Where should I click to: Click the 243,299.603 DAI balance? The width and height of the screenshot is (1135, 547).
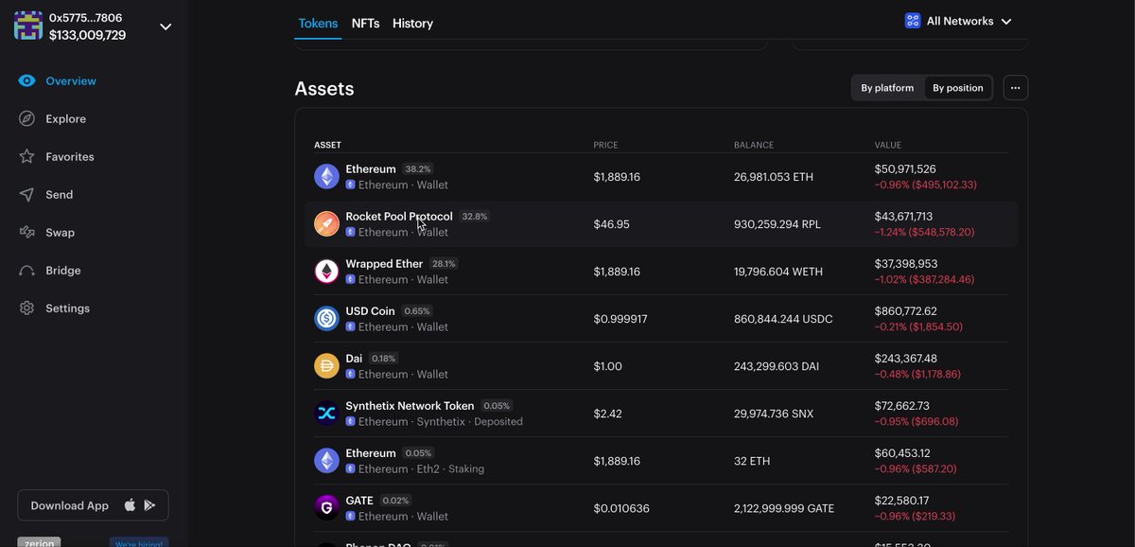[x=777, y=366]
